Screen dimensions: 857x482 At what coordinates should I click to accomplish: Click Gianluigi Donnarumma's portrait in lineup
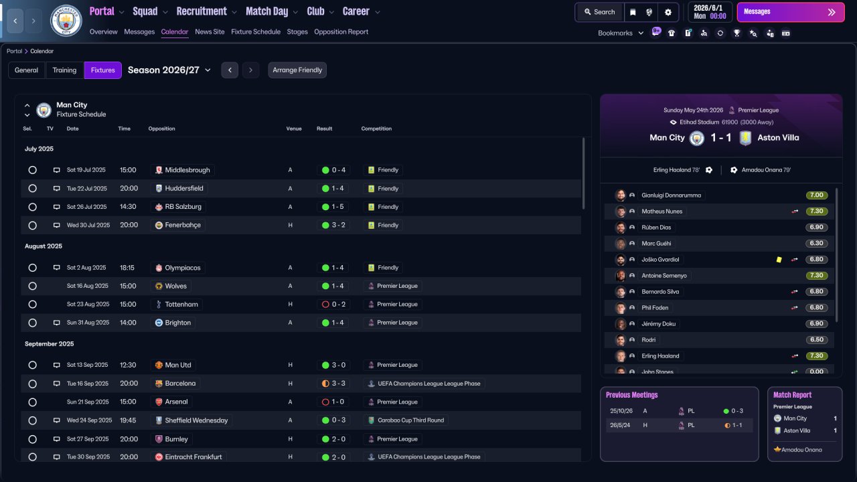(621, 195)
